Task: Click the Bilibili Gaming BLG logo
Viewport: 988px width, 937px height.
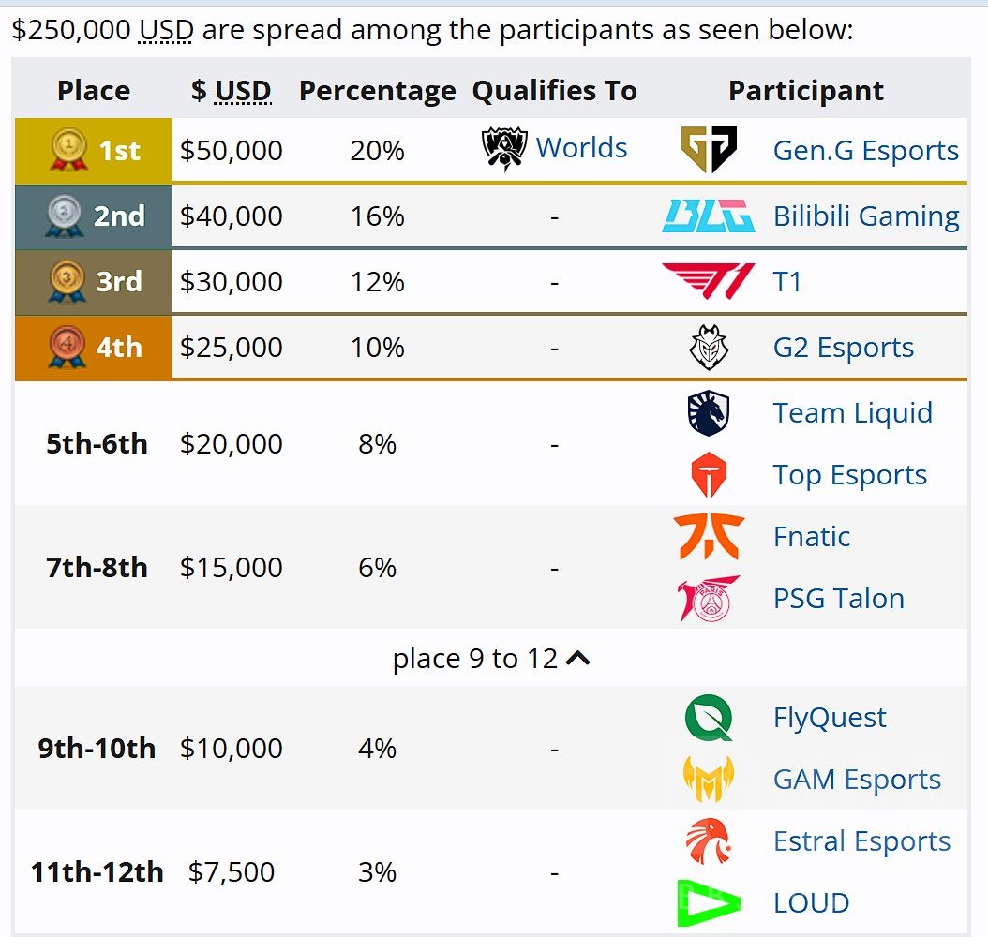Action: tap(708, 216)
